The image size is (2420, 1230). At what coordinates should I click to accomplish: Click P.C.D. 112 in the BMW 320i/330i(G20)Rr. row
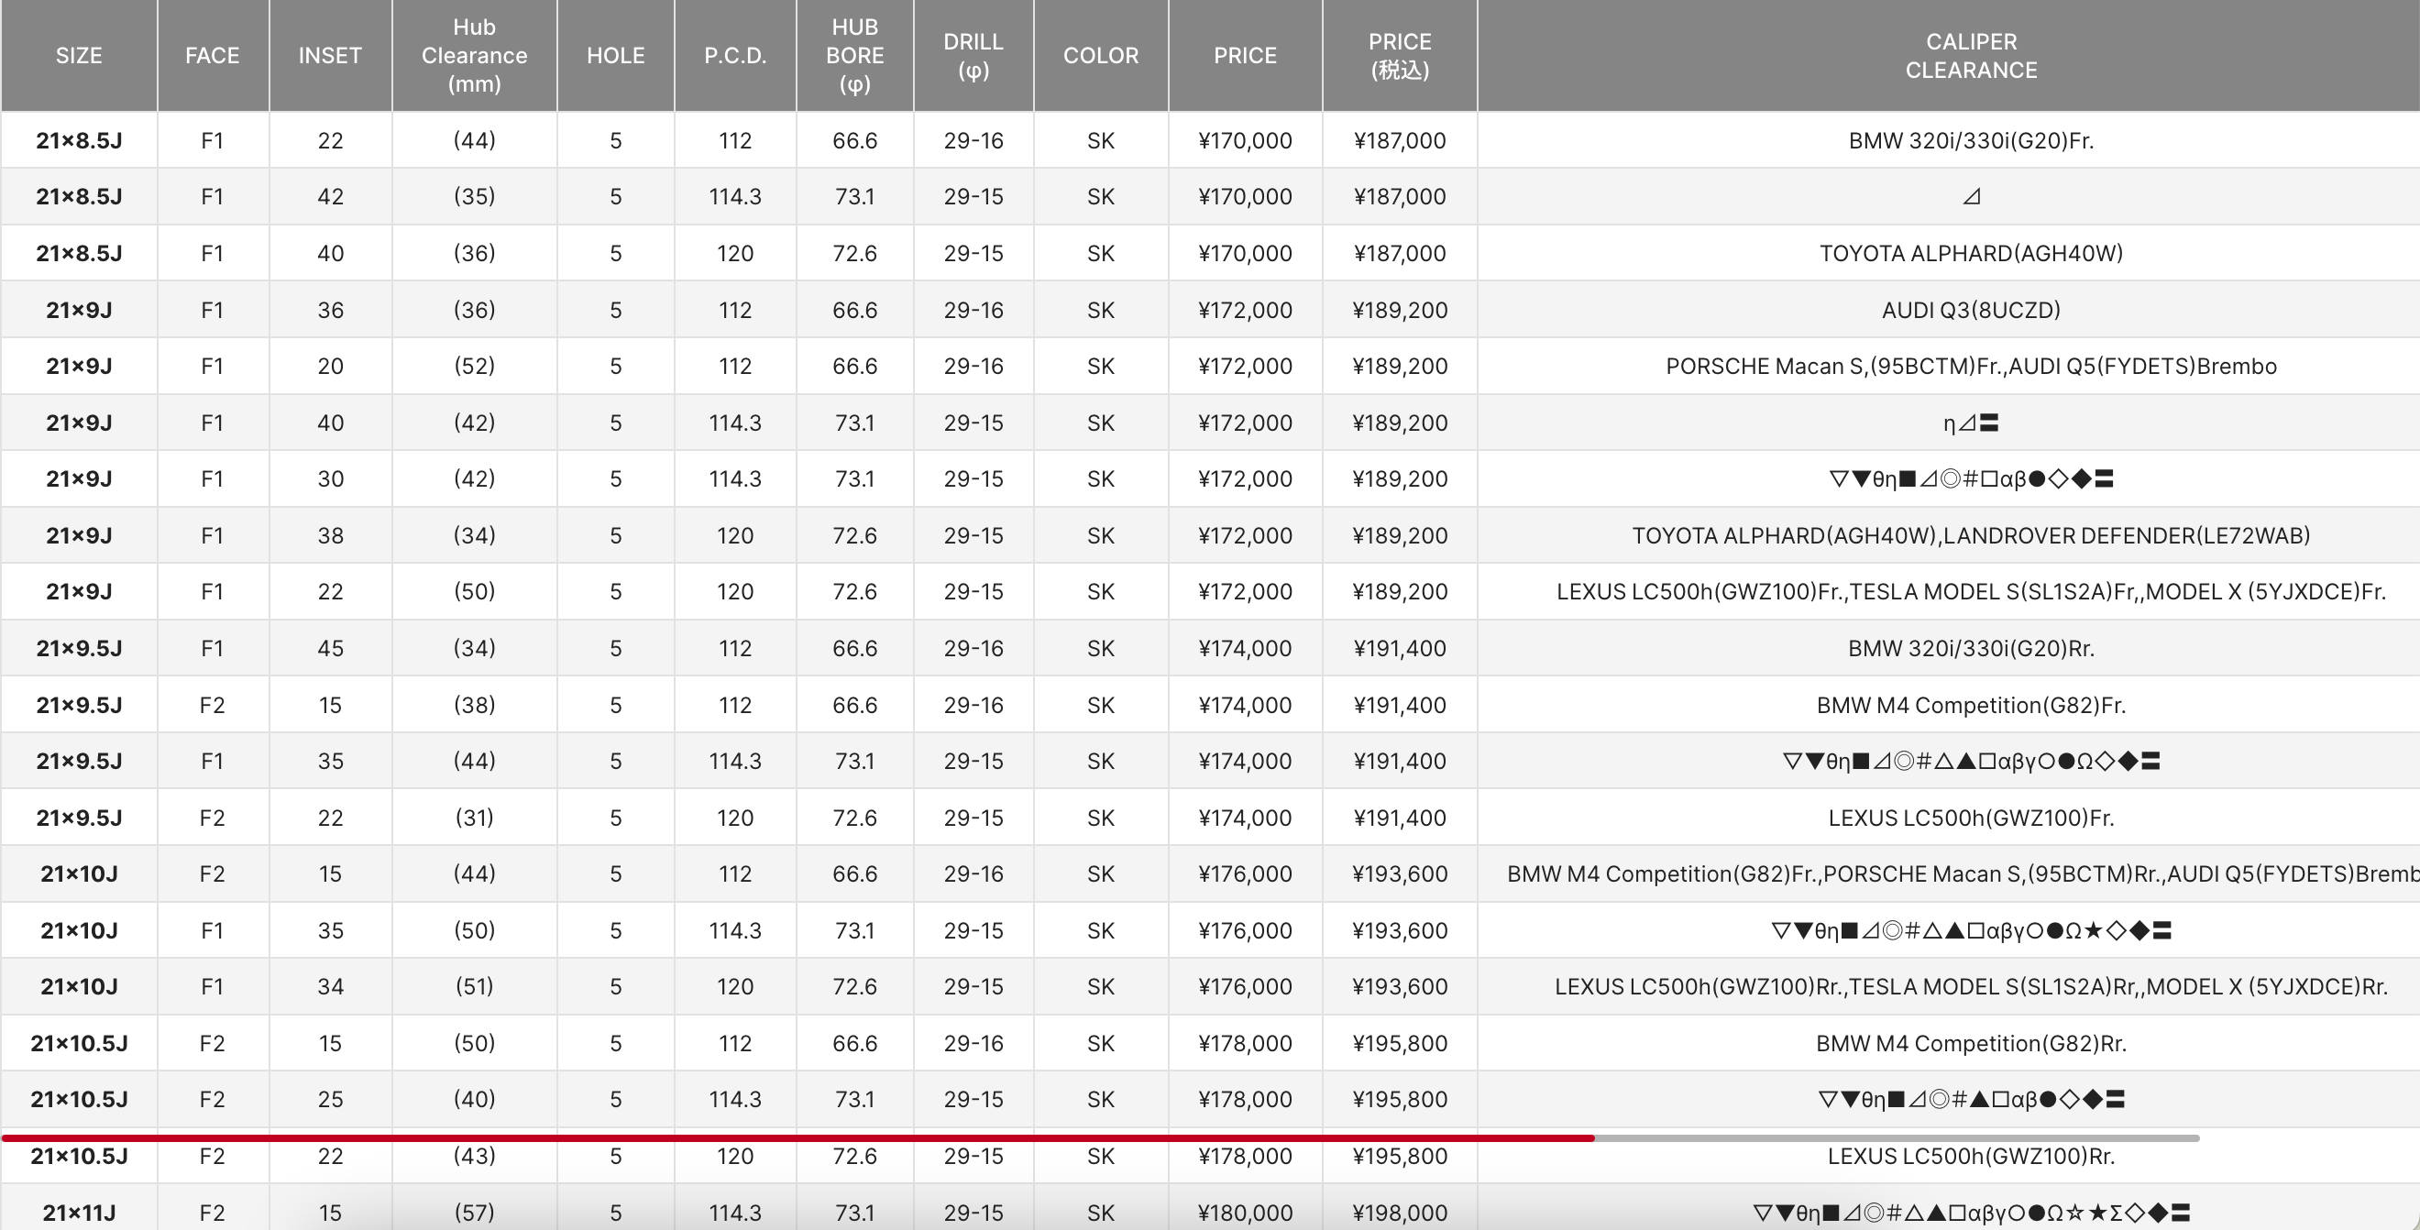(735, 648)
